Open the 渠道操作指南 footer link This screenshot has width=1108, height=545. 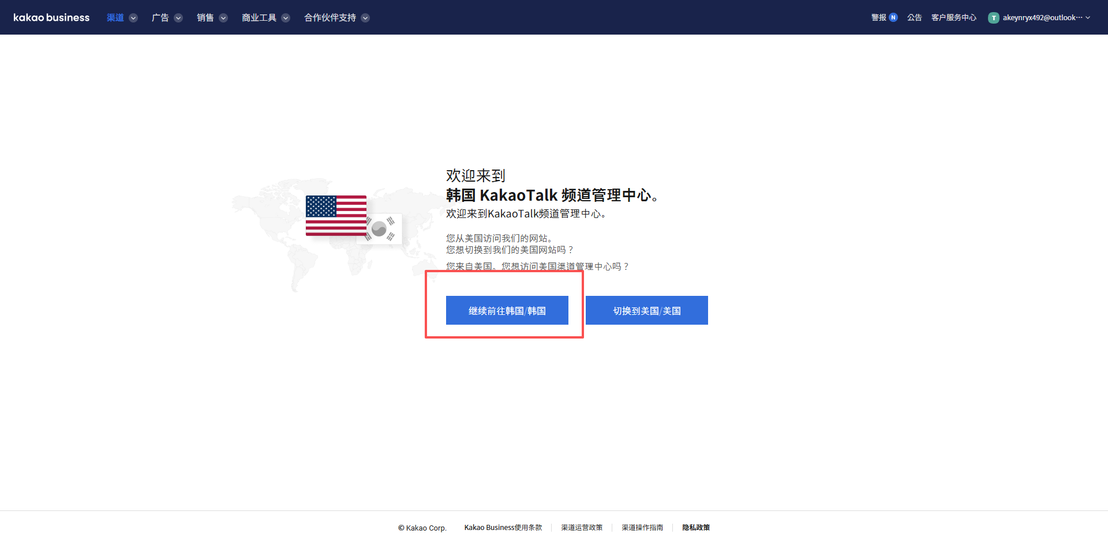pos(642,528)
